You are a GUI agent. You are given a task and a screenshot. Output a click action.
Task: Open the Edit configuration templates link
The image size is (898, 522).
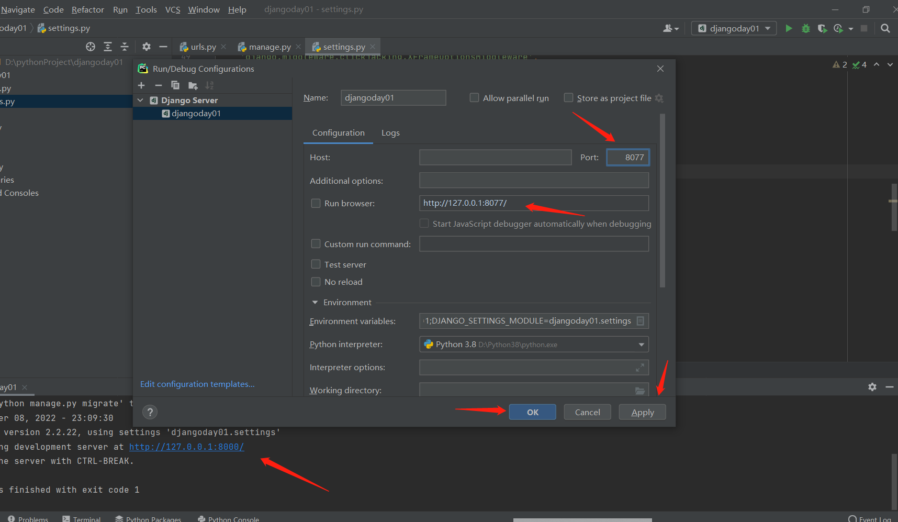[197, 384]
